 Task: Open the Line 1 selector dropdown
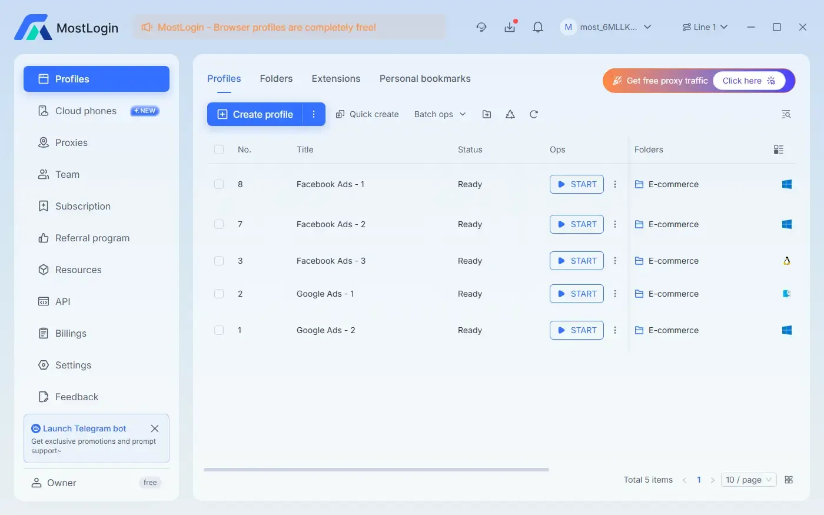(705, 26)
